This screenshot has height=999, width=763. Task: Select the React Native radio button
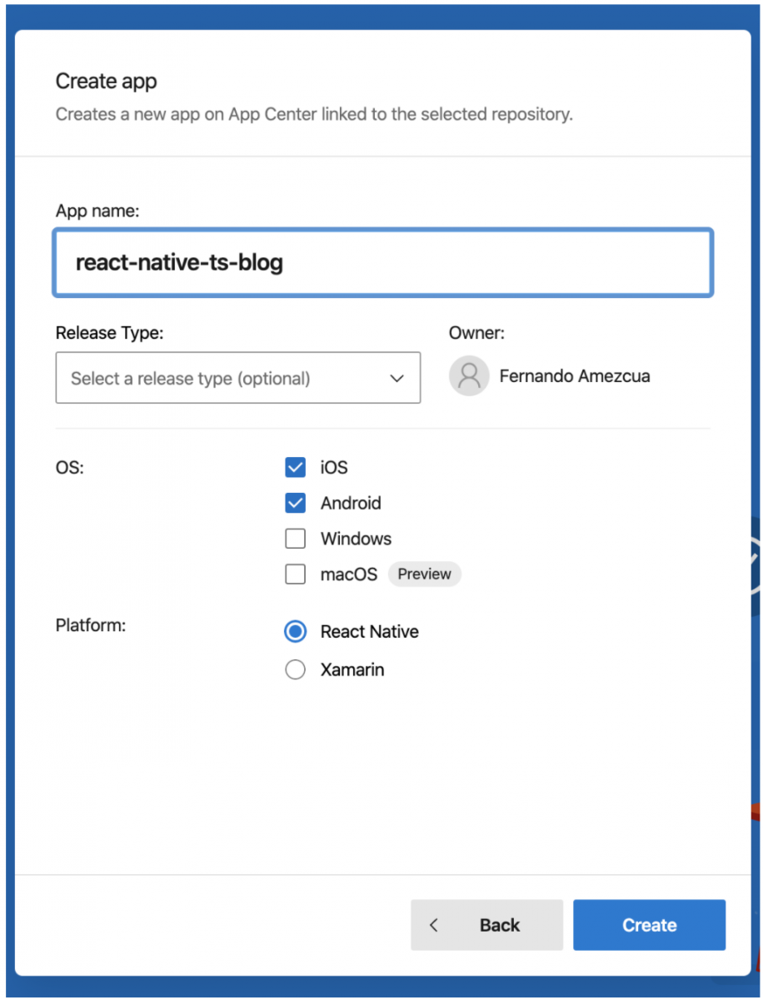point(296,632)
